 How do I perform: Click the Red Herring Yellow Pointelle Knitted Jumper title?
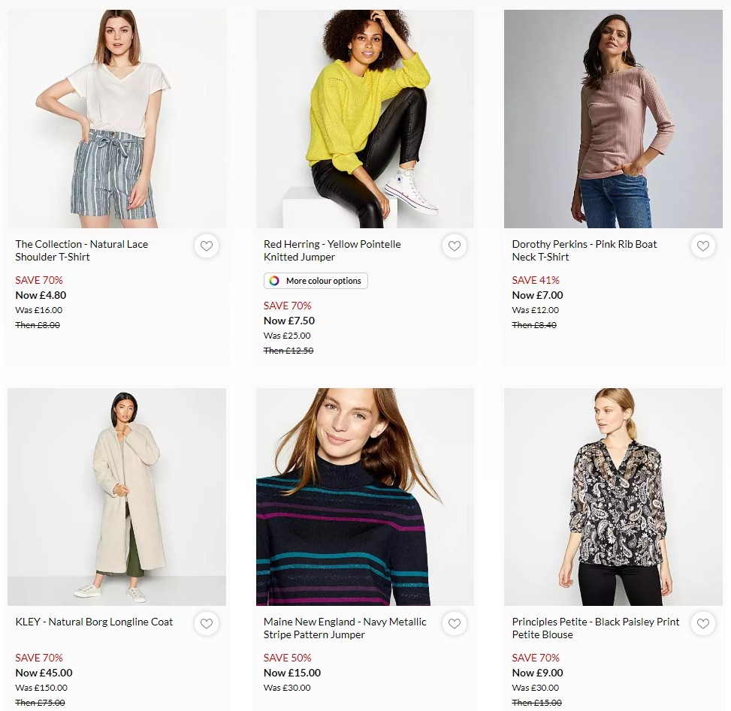click(332, 251)
